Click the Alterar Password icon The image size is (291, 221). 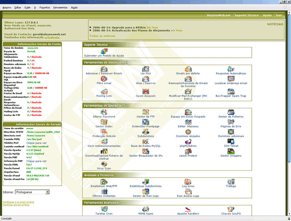104,112
